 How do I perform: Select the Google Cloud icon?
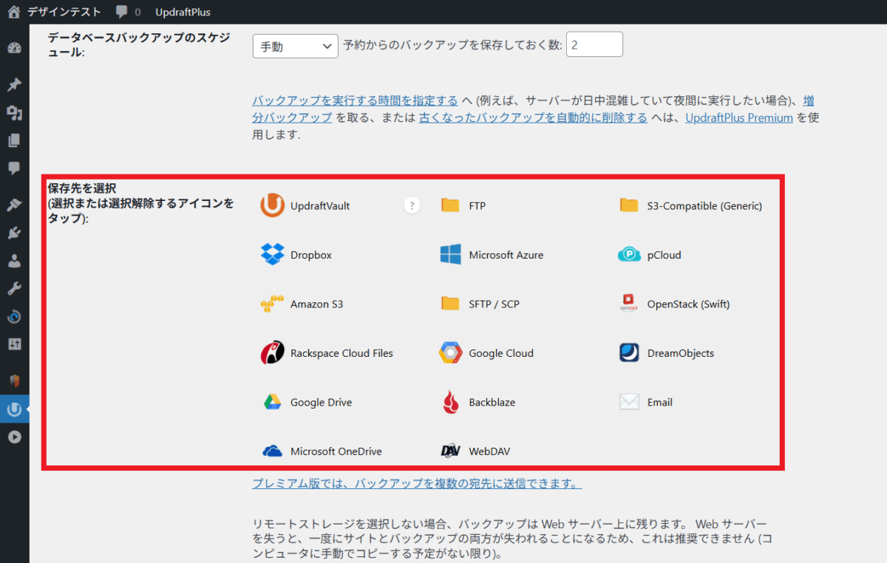coord(451,353)
